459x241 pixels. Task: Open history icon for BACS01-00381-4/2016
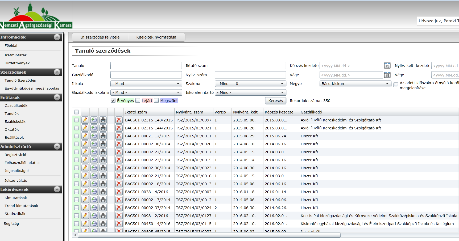coord(94,192)
